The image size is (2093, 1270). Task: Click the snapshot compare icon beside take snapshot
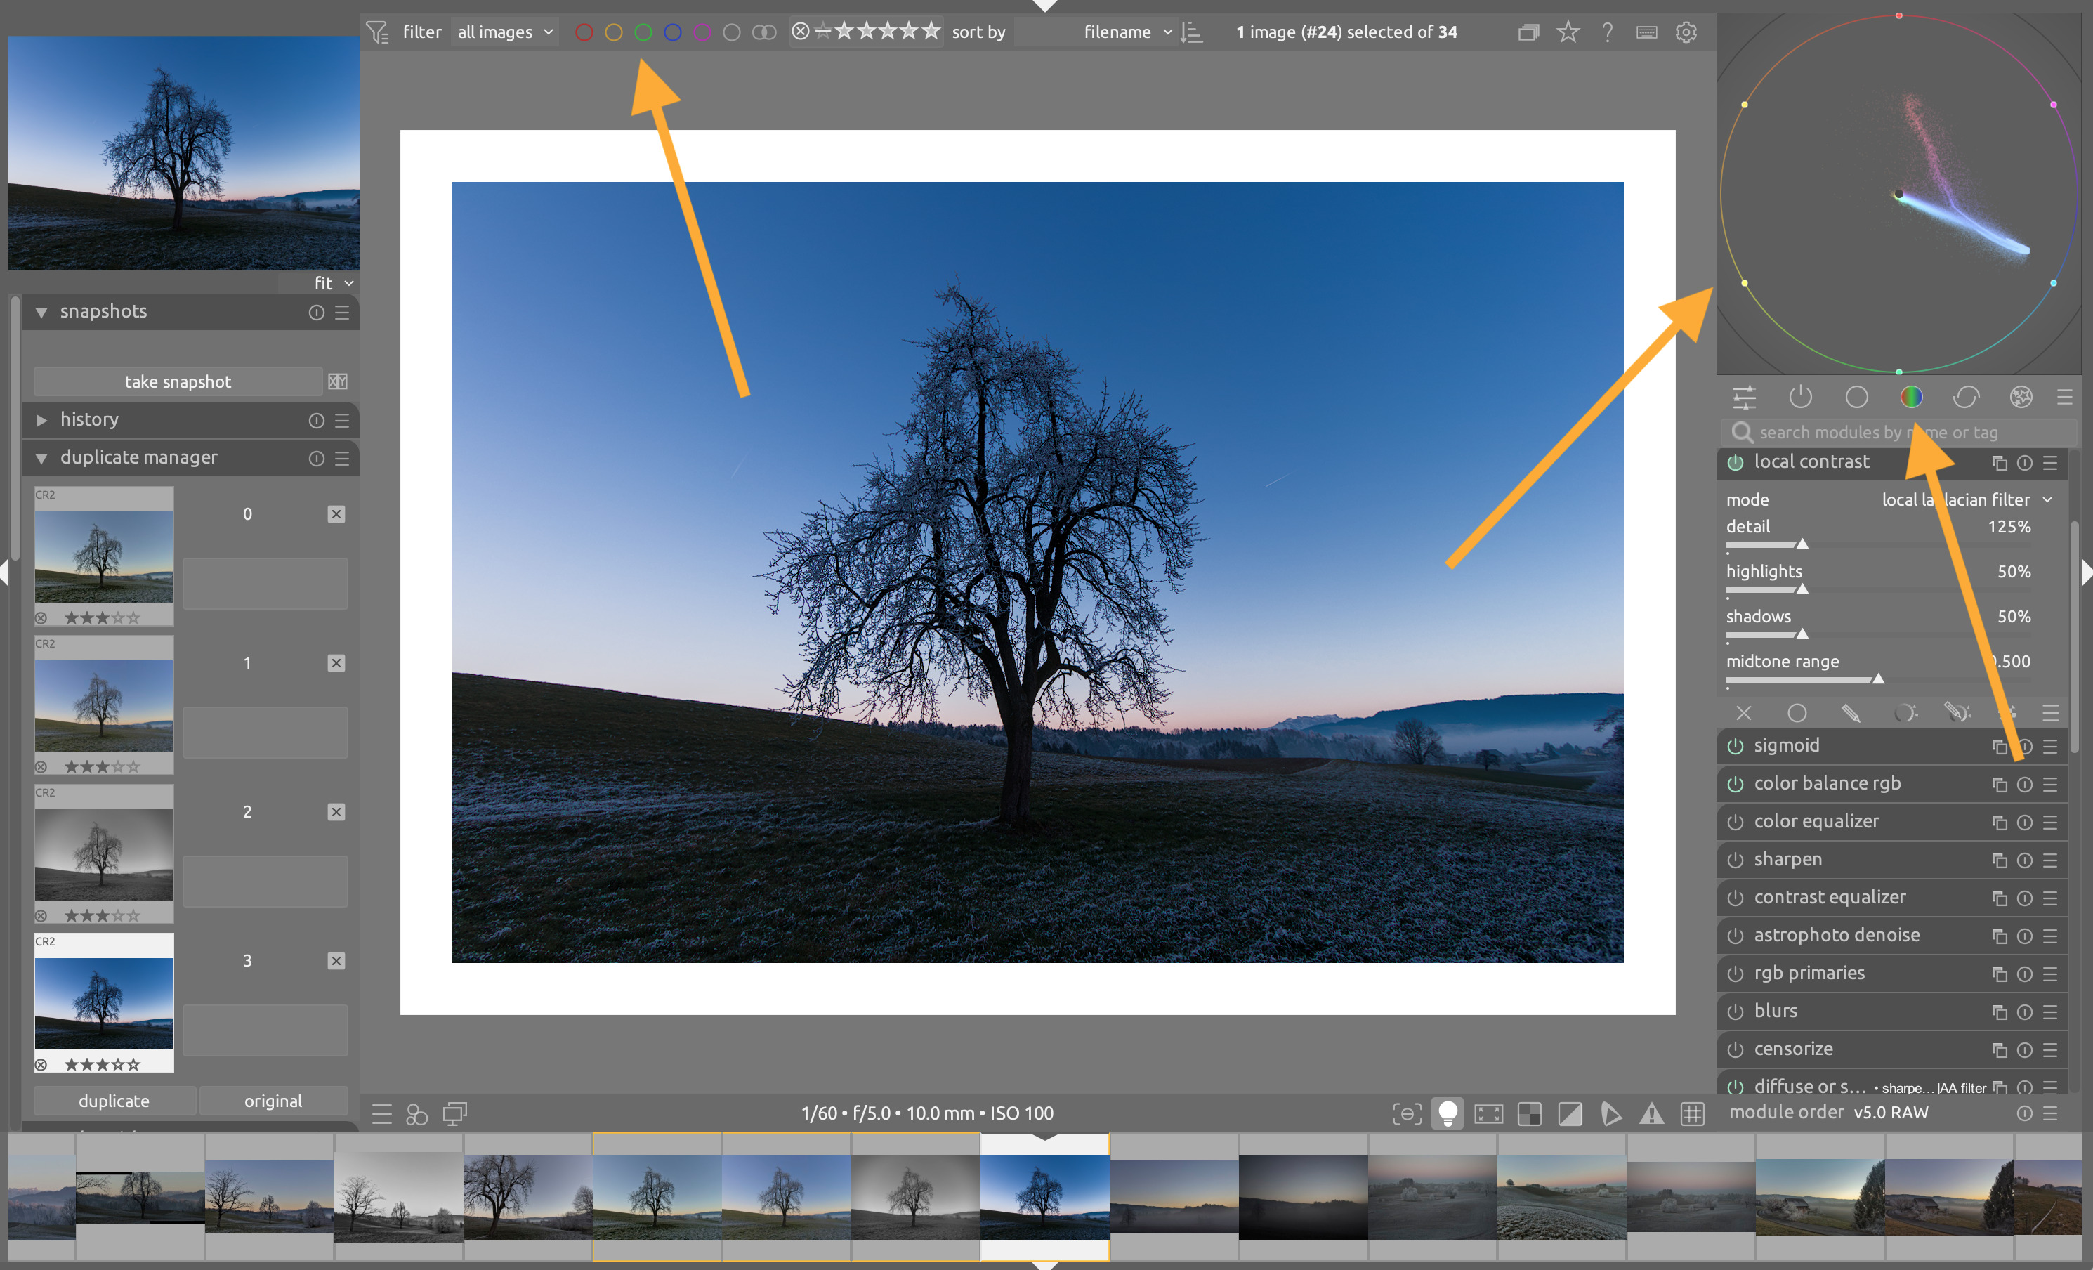point(338,381)
